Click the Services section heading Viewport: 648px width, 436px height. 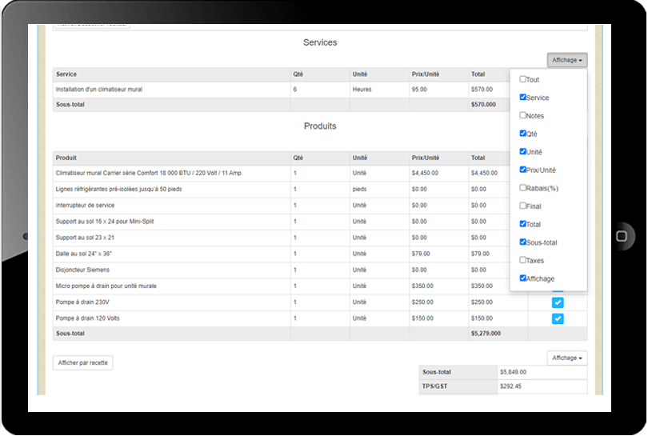pos(320,42)
